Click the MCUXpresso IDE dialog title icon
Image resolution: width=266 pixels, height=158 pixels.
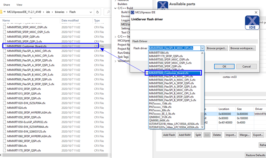click(x=132, y=12)
